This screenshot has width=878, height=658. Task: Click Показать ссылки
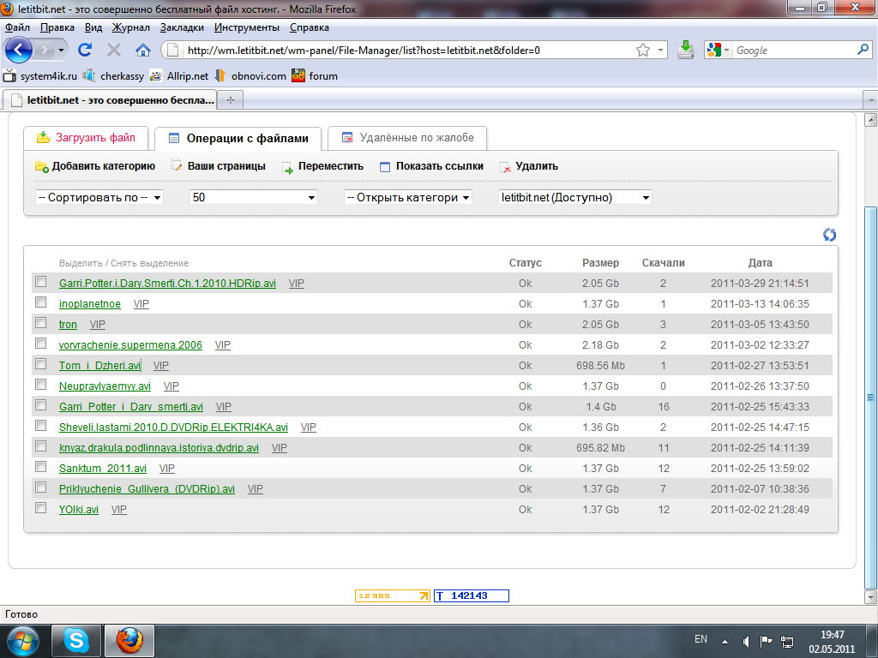431,166
